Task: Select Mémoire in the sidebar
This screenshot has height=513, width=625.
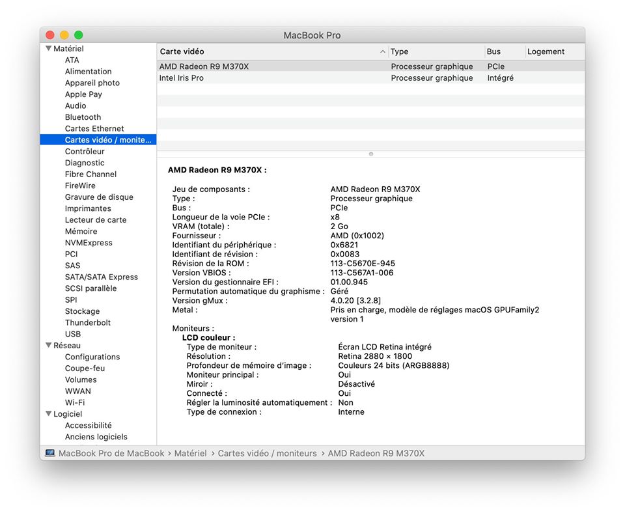Action: click(x=81, y=231)
